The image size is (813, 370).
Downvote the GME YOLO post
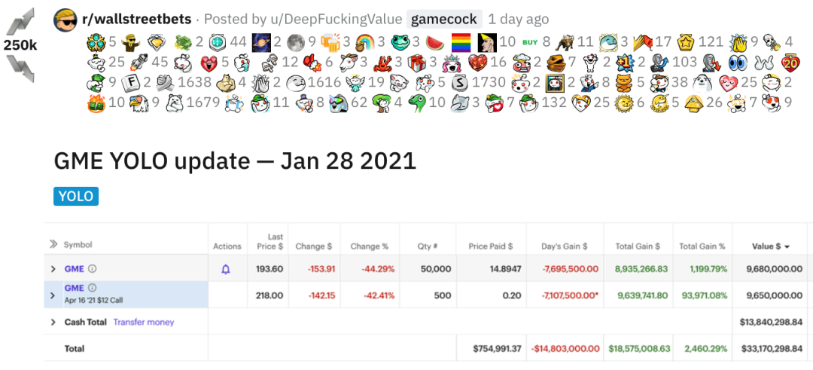coord(20,69)
